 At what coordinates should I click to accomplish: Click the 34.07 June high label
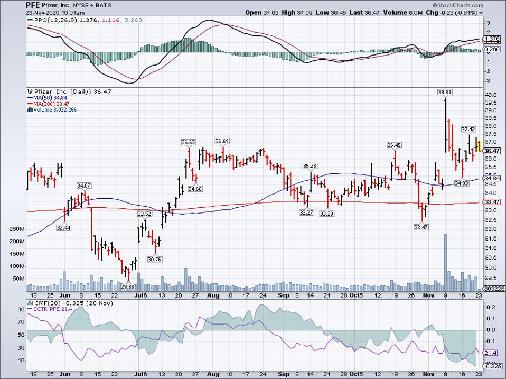tap(83, 186)
